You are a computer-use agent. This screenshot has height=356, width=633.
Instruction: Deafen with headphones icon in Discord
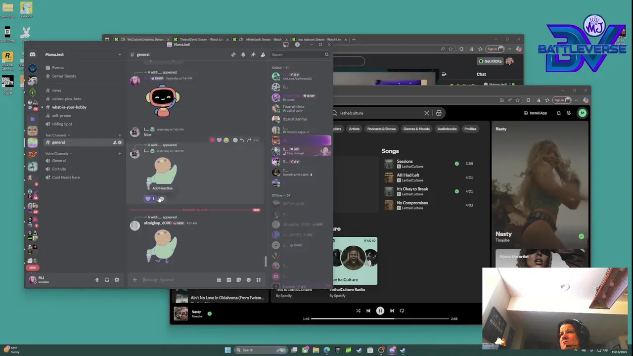107,280
